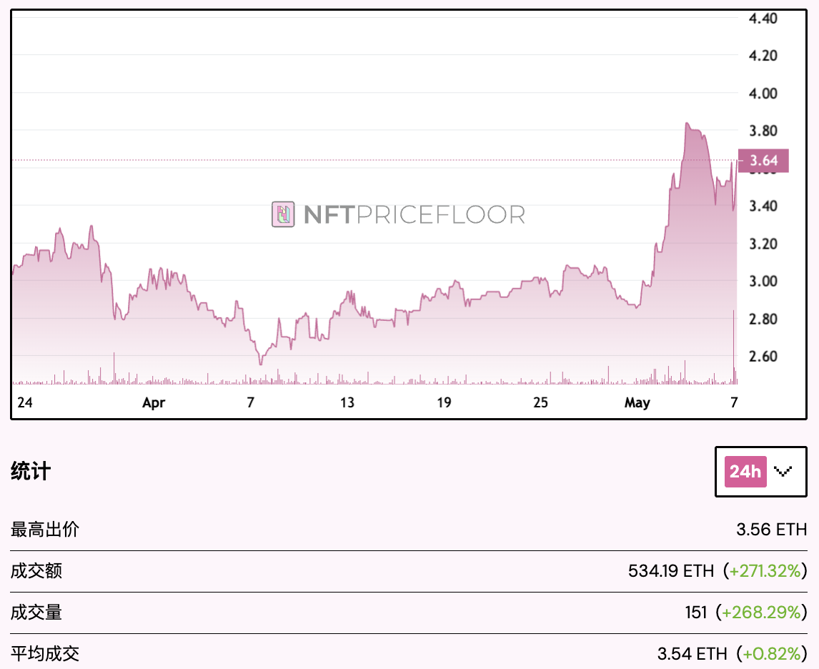Click the 最高出价 row label
819x669 pixels.
click(x=45, y=530)
